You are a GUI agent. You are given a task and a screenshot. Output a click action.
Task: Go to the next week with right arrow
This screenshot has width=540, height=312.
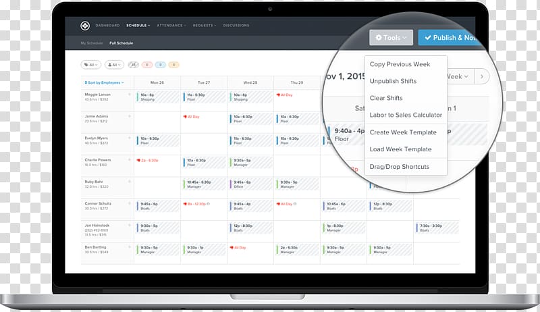(x=482, y=76)
